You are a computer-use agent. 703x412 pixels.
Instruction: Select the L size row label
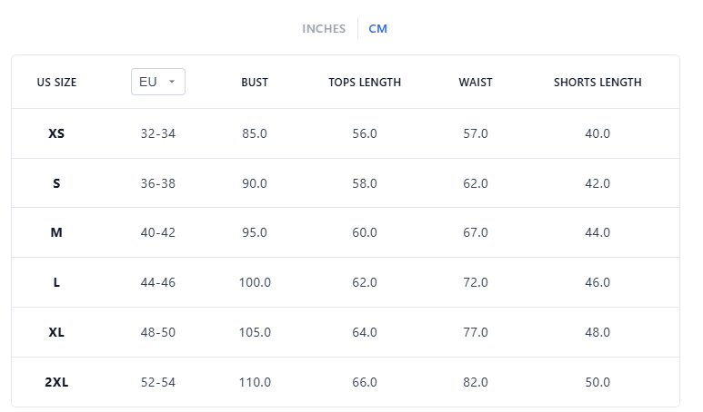56,282
